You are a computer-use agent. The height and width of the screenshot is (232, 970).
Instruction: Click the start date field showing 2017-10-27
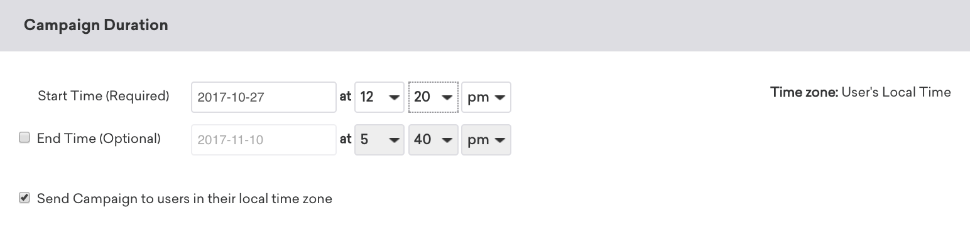click(x=264, y=97)
